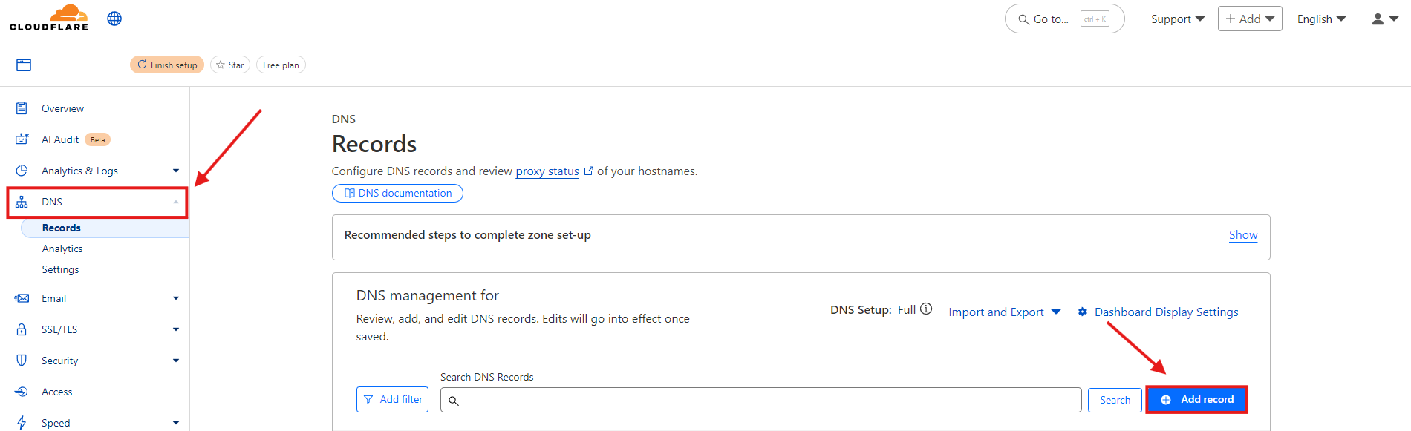Collapse the DNS sidebar section
Image resolution: width=1411 pixels, height=431 pixels.
tap(176, 202)
